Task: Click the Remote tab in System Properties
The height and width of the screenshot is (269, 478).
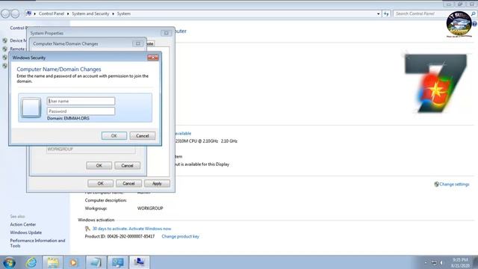Action: point(150,44)
